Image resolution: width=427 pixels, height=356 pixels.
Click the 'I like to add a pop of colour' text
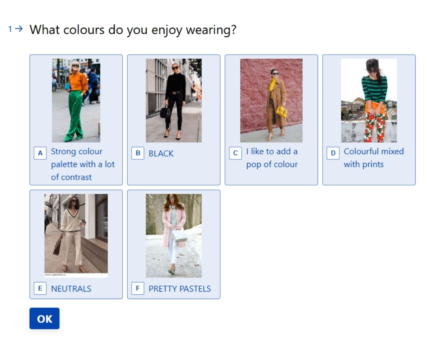[x=274, y=158]
